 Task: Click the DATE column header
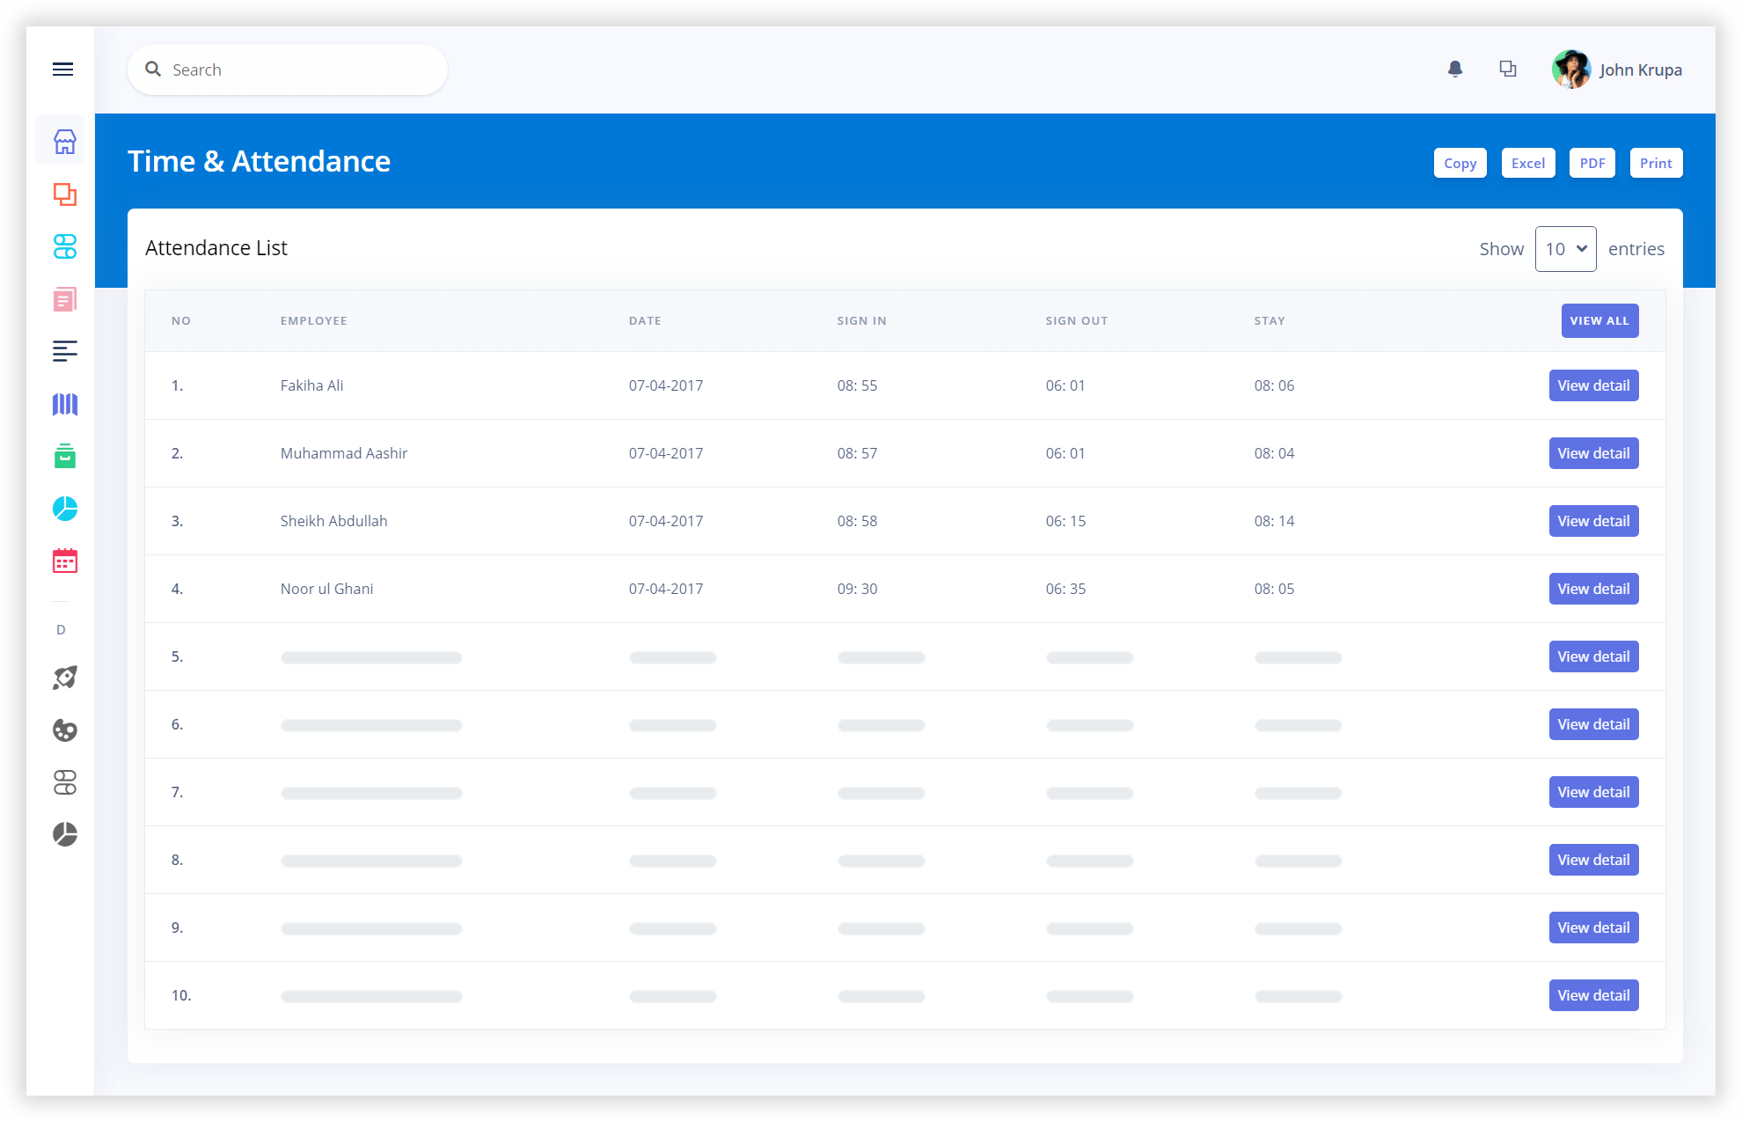tap(645, 320)
